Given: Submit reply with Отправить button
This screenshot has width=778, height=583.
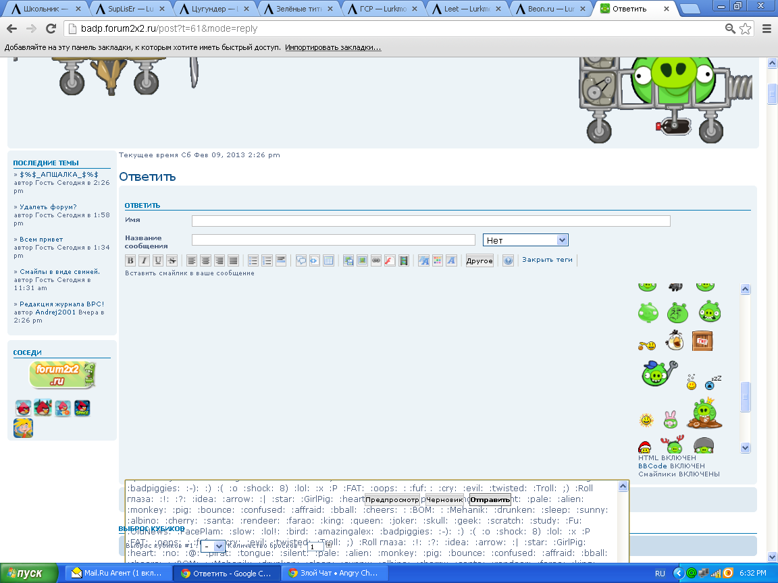Looking at the screenshot, I should pyautogui.click(x=490, y=500).
